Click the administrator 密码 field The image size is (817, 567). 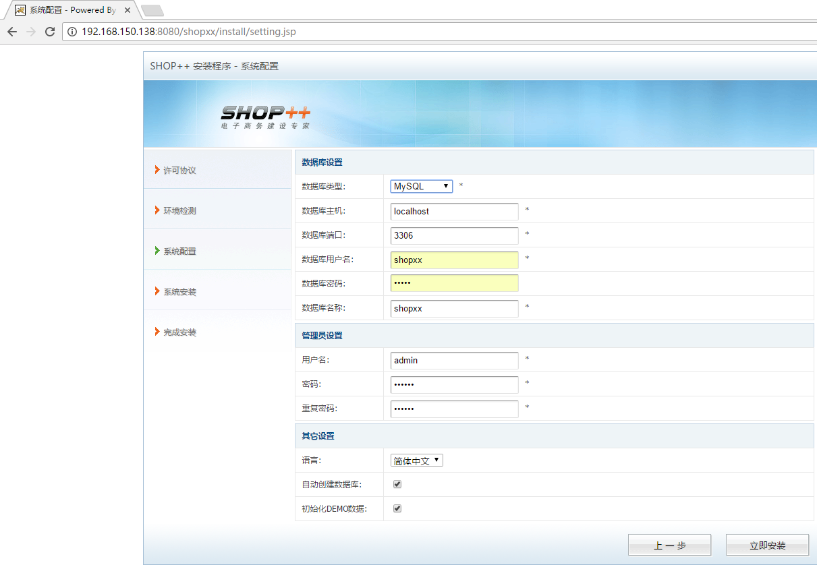455,384
